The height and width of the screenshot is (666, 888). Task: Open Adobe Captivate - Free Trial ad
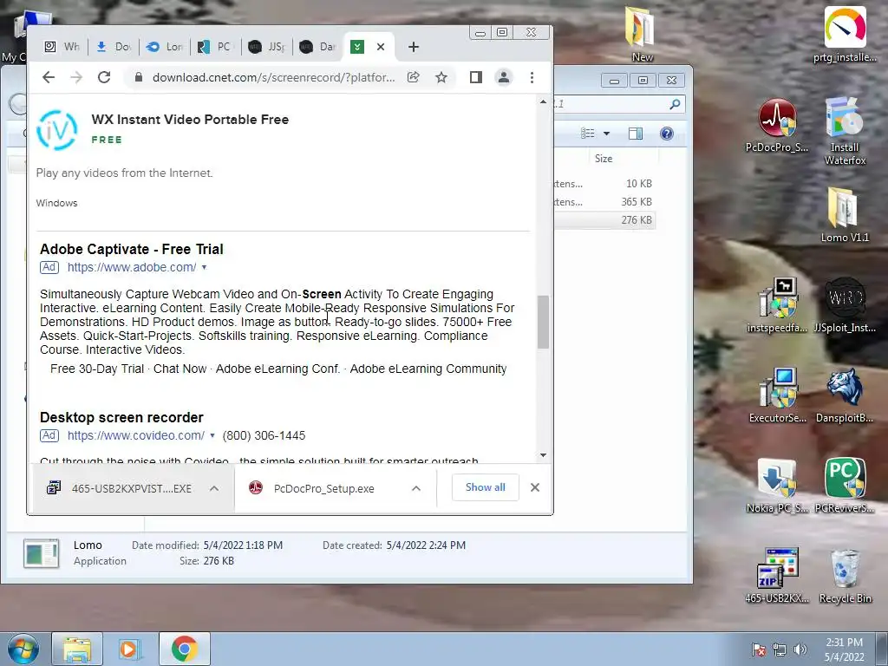point(132,249)
